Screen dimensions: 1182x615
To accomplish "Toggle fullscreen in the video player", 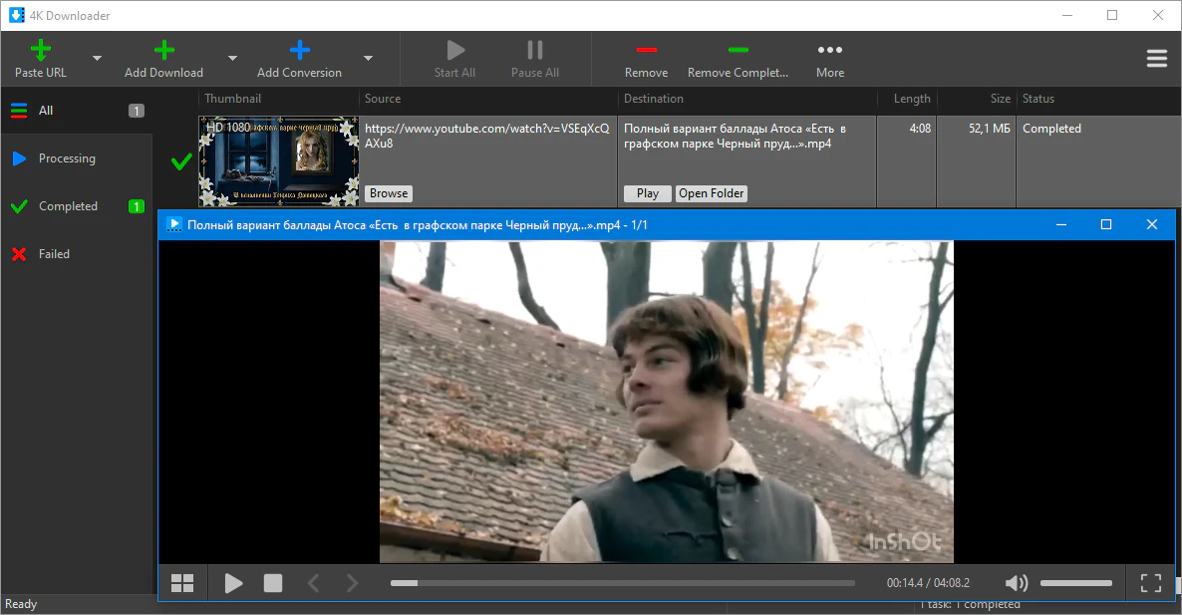I will [x=1150, y=582].
